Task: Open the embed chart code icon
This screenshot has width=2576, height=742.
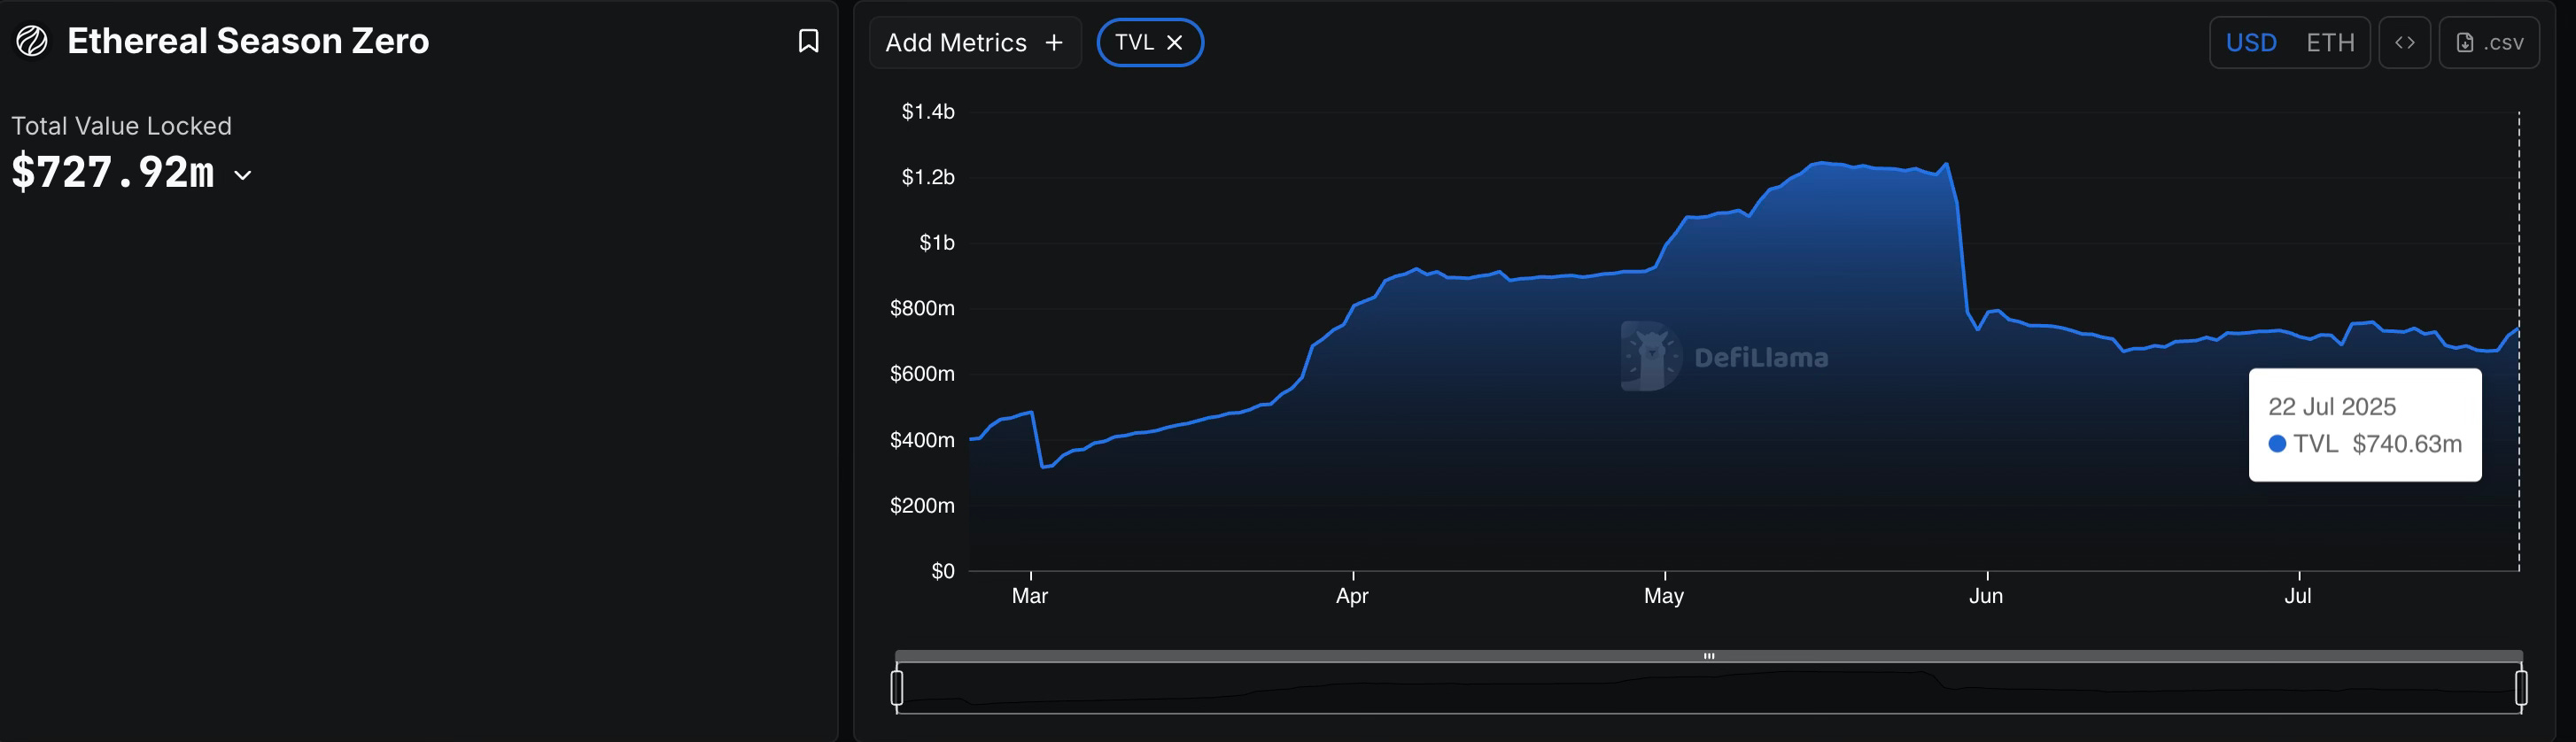Action: [2404, 42]
